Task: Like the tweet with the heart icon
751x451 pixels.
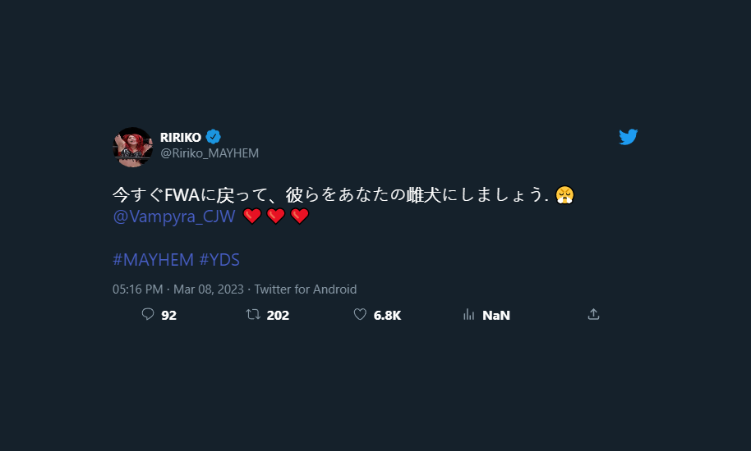Action: [360, 314]
